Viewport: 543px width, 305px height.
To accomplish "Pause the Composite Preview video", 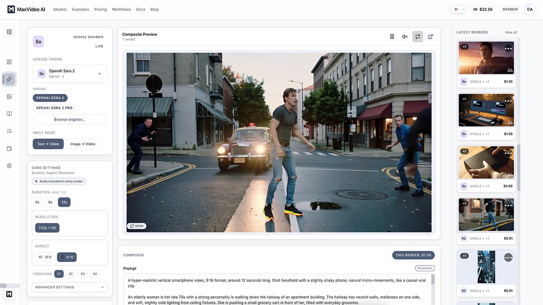I will (x=392, y=36).
